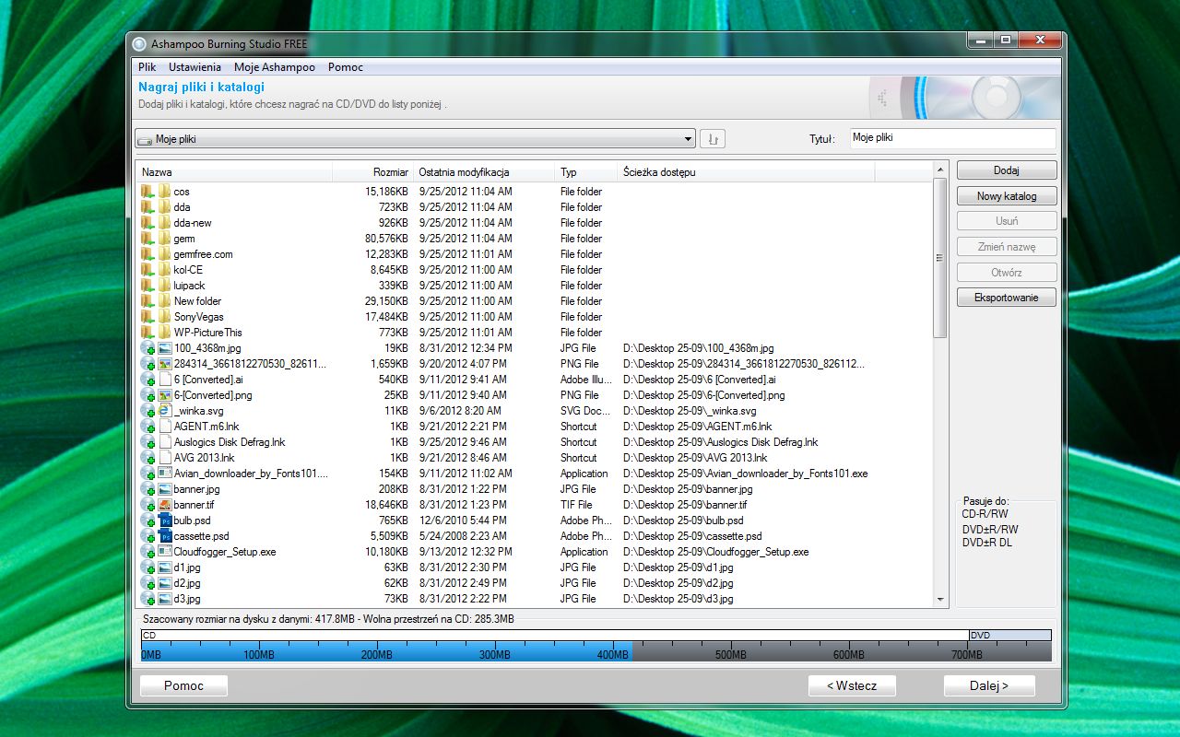The height and width of the screenshot is (737, 1180).
Task: Click the luipack folder icon
Action: pos(165,286)
